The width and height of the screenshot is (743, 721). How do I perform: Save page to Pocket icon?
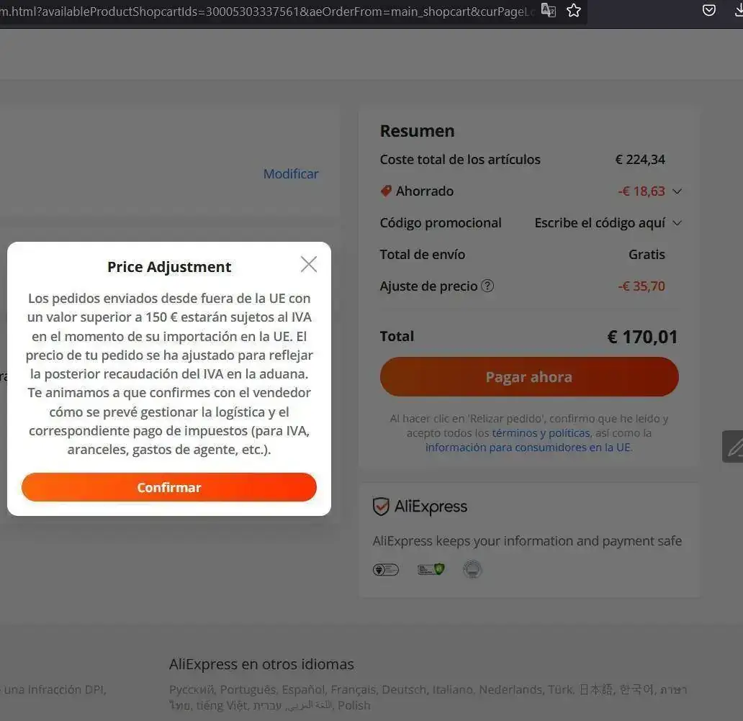point(709,10)
